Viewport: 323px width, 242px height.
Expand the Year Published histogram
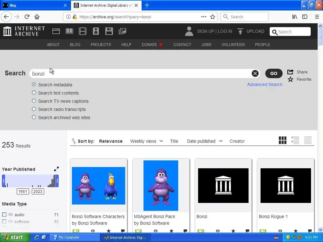(56, 169)
